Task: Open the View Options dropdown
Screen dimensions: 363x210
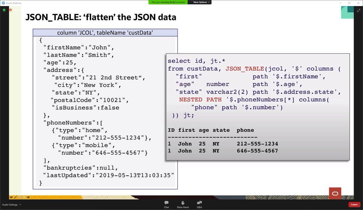Action: [x=200, y=2]
